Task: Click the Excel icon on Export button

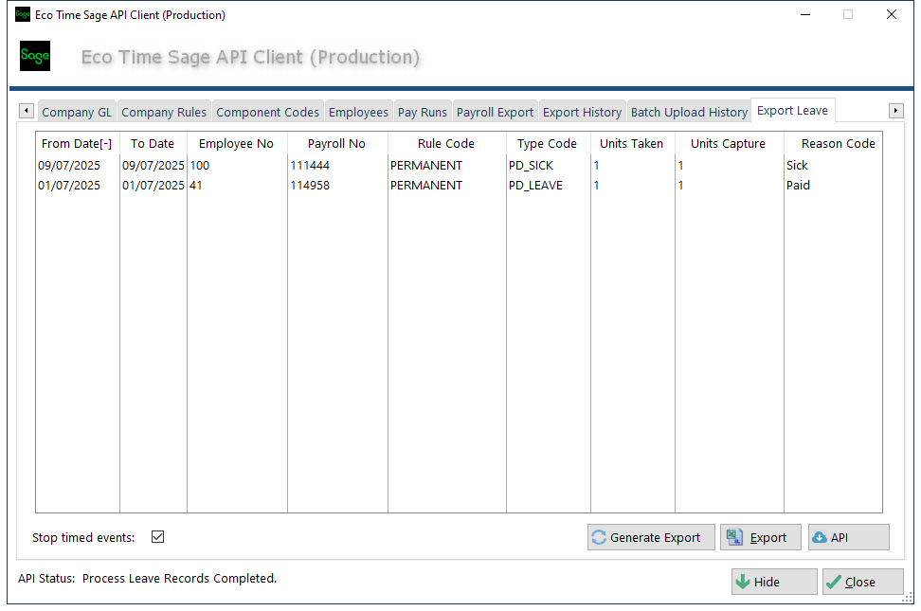Action: coord(733,538)
